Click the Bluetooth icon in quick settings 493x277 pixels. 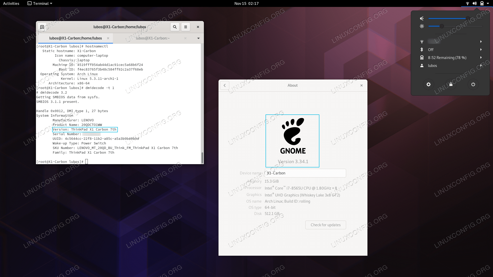pyautogui.click(x=421, y=50)
